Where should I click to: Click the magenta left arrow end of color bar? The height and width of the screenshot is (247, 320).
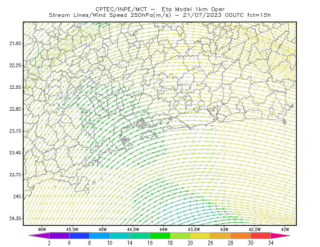pyautogui.click(x=39, y=235)
